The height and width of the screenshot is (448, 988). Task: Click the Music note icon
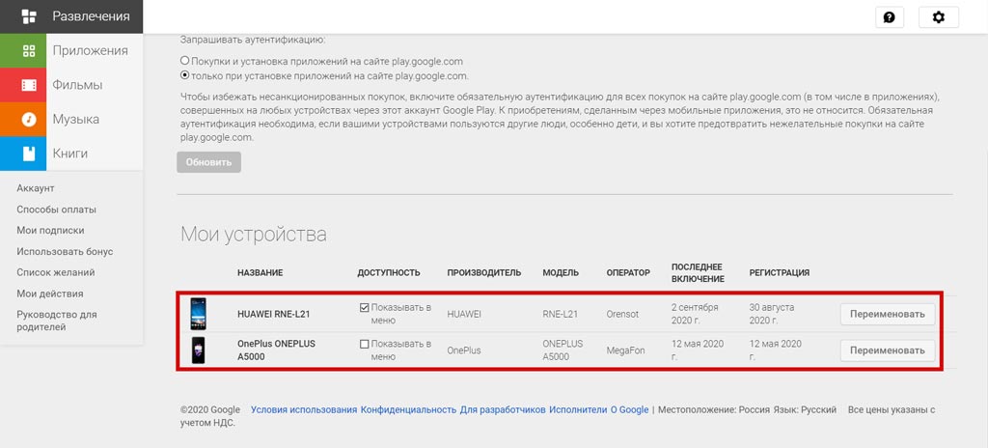point(29,120)
